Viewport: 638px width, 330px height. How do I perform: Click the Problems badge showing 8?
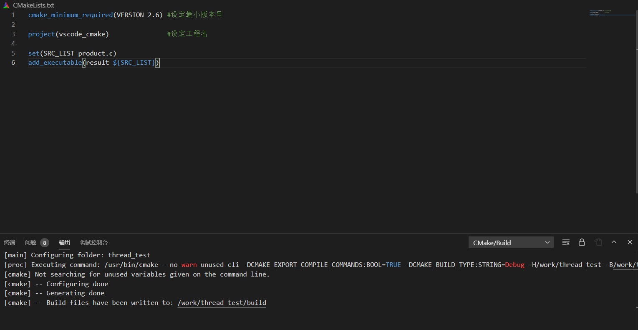pyautogui.click(x=45, y=242)
